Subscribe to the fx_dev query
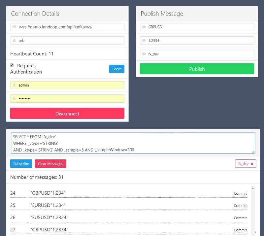This screenshot has width=264, height=236. click(x=21, y=163)
